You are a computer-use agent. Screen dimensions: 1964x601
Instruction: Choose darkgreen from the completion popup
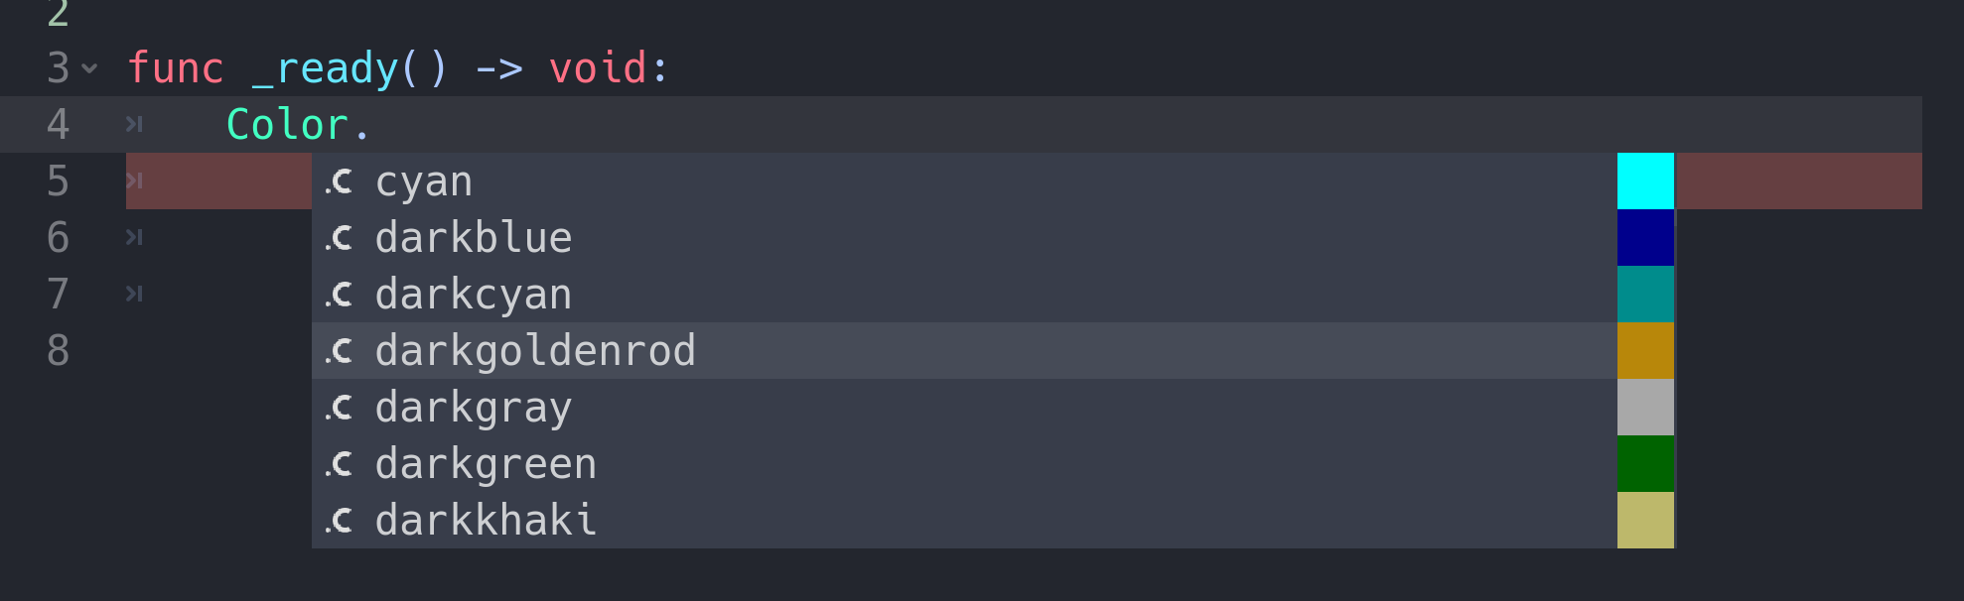click(x=487, y=463)
